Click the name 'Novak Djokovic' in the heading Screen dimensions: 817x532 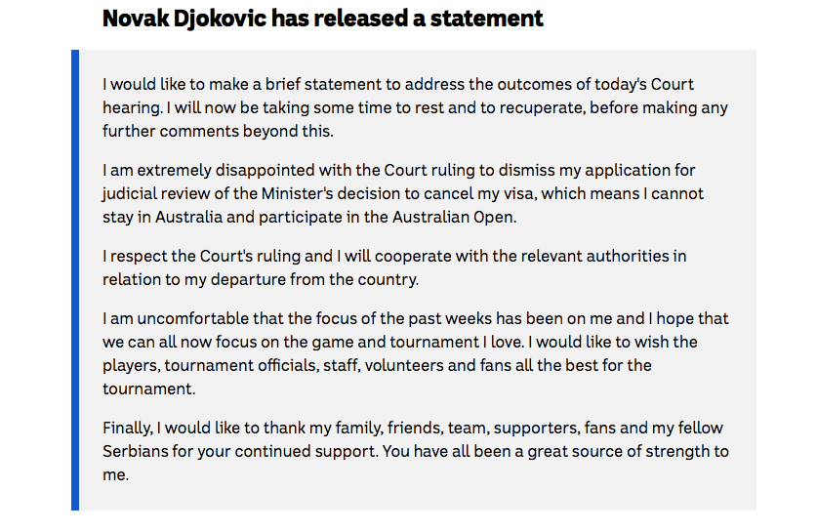point(184,19)
